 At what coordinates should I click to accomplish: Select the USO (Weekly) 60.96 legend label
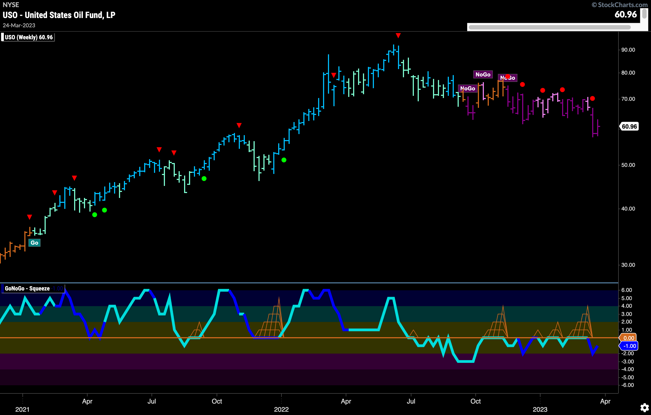pos(28,37)
